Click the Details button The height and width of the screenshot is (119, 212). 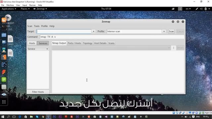coord(180,48)
